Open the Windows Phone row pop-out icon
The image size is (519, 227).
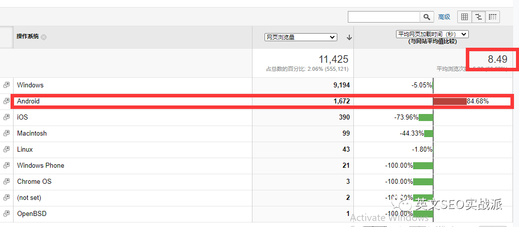click(x=7, y=165)
